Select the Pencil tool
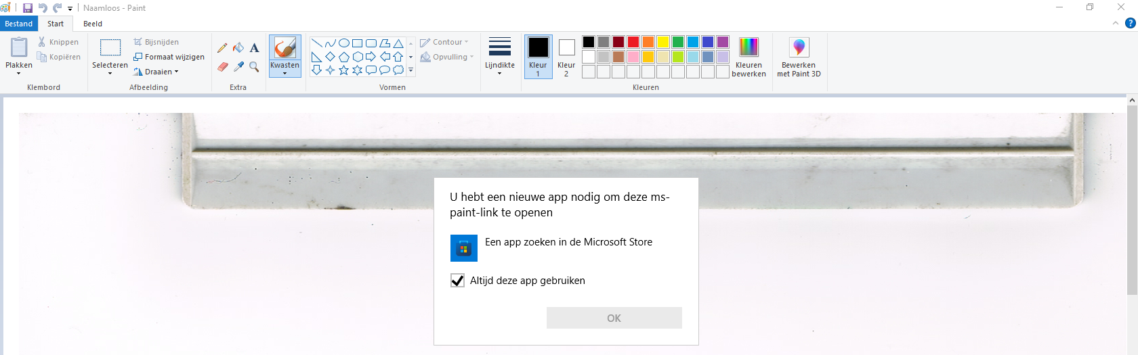The width and height of the screenshot is (1138, 355). click(222, 48)
